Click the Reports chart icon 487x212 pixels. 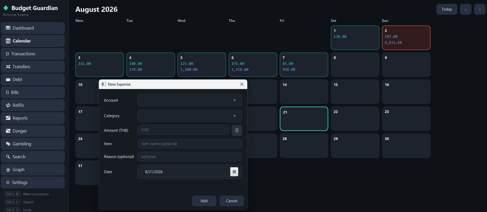point(8,118)
